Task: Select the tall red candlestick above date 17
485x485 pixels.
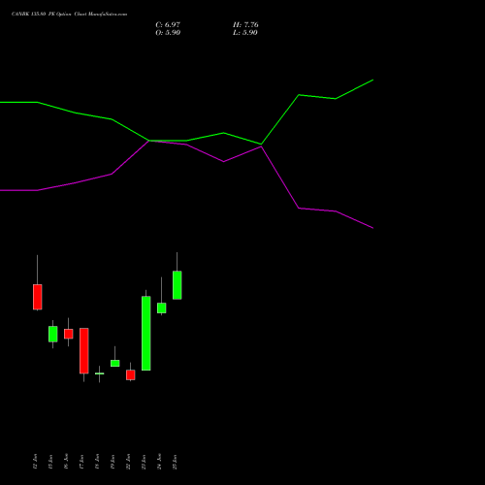Action: coord(84,351)
